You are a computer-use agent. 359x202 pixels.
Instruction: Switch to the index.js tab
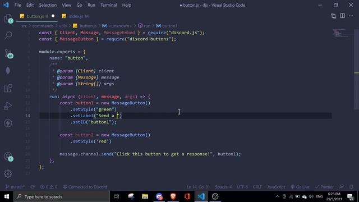point(76,16)
